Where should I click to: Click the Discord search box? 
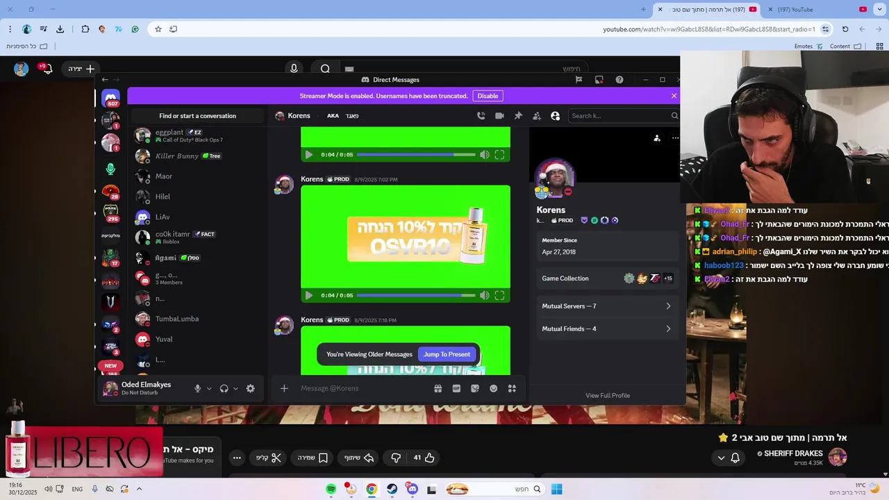pos(623,116)
